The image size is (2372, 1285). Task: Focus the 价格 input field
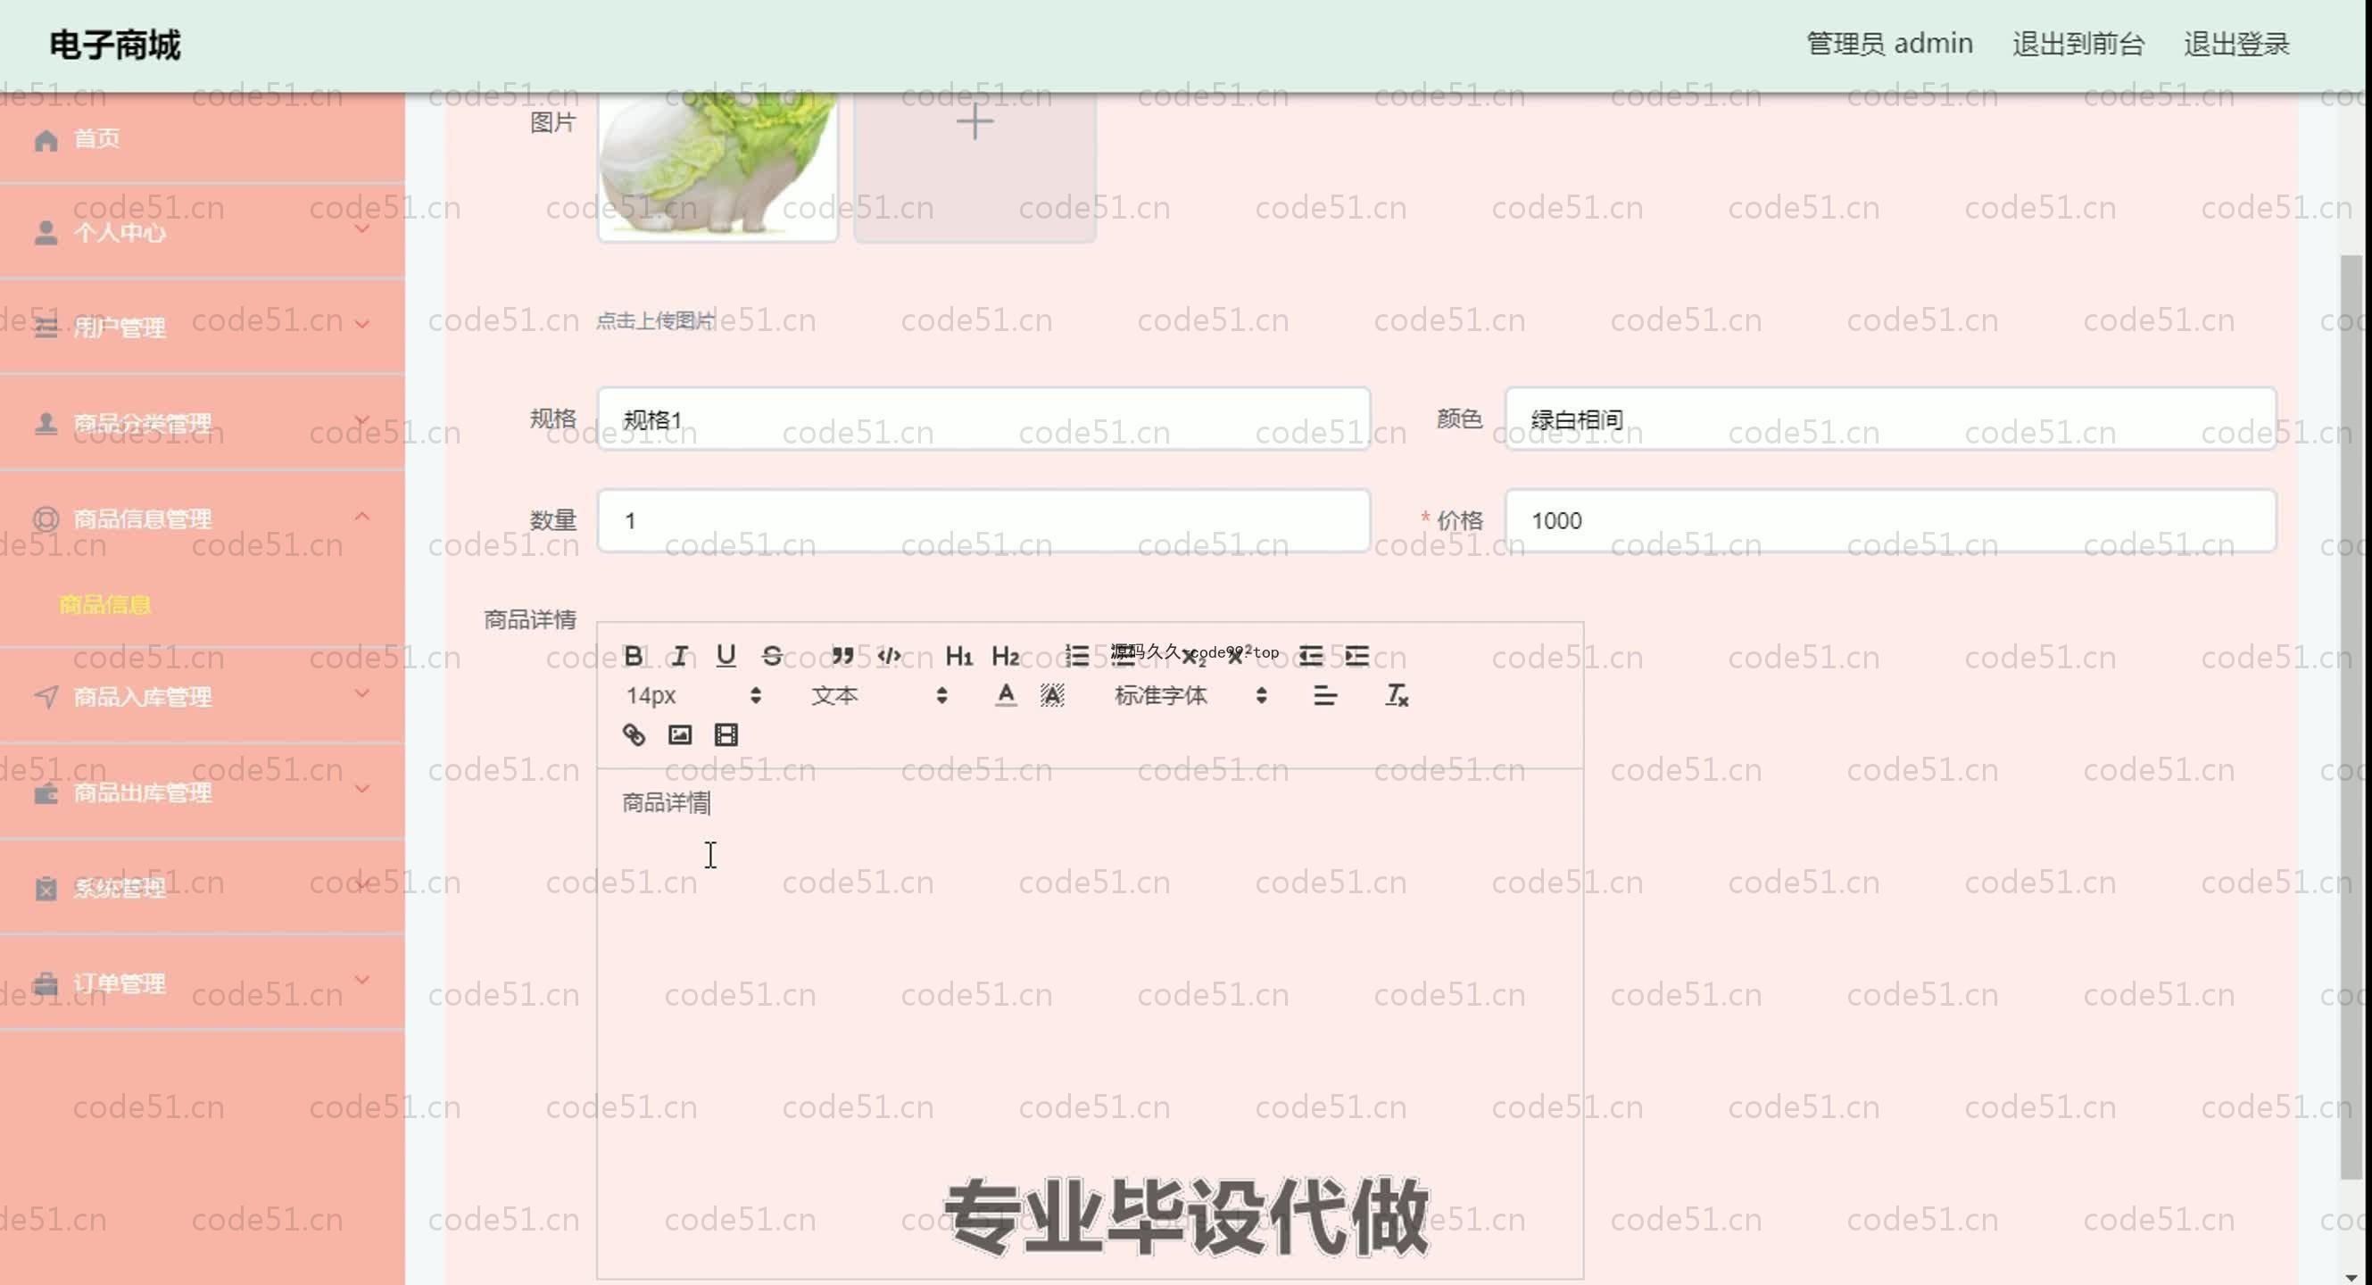[1890, 520]
